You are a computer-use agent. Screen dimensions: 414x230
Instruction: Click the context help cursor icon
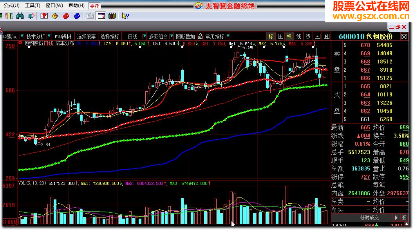[125, 16]
